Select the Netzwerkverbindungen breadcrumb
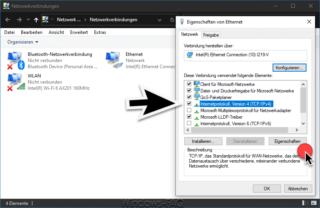This screenshot has height=208, width=320. pos(113,20)
